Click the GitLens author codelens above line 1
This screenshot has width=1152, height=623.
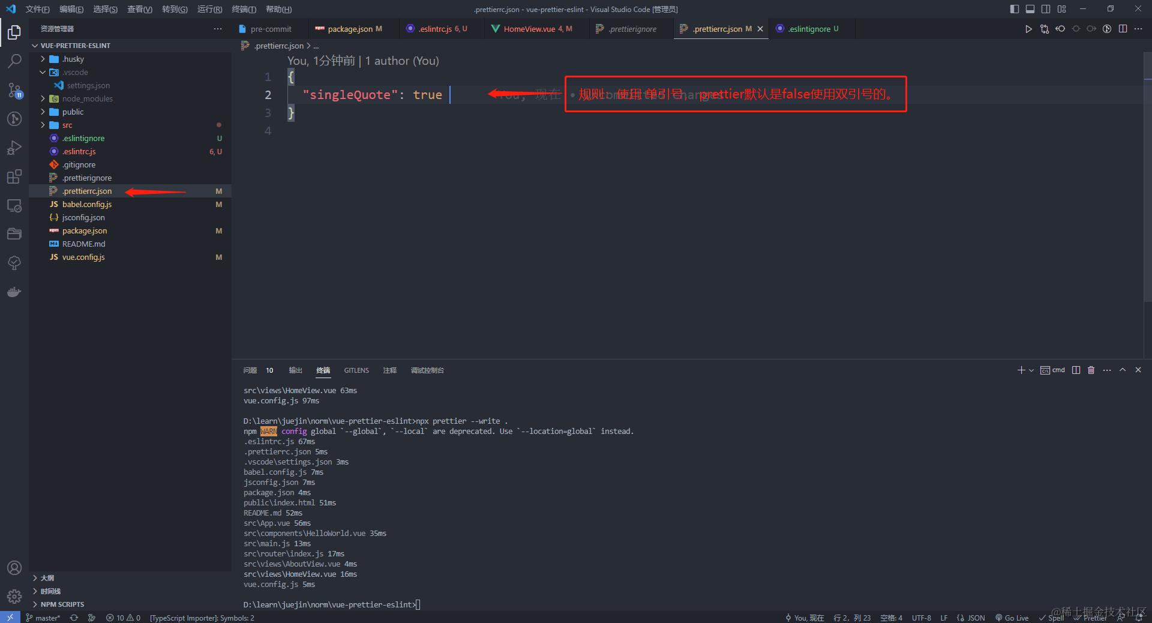click(363, 61)
